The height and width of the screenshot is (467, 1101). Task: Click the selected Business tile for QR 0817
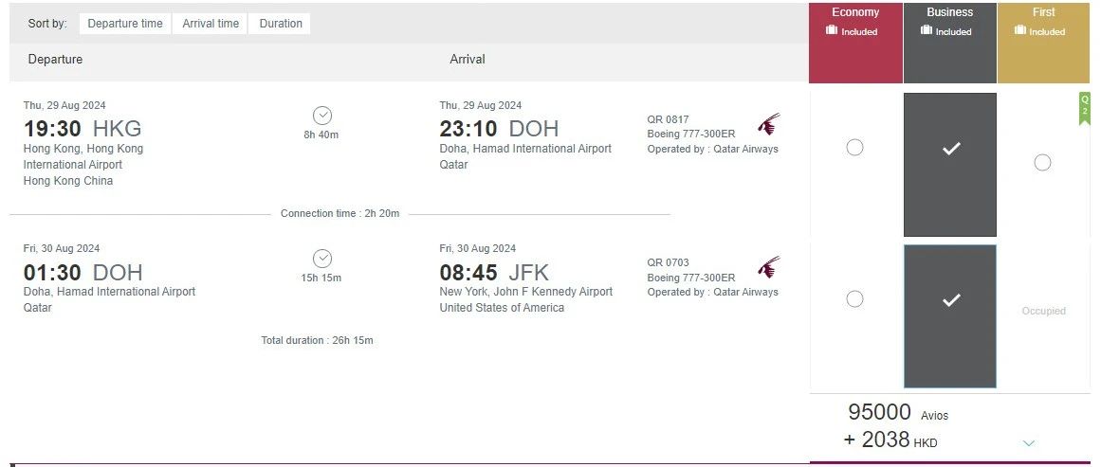click(x=950, y=164)
